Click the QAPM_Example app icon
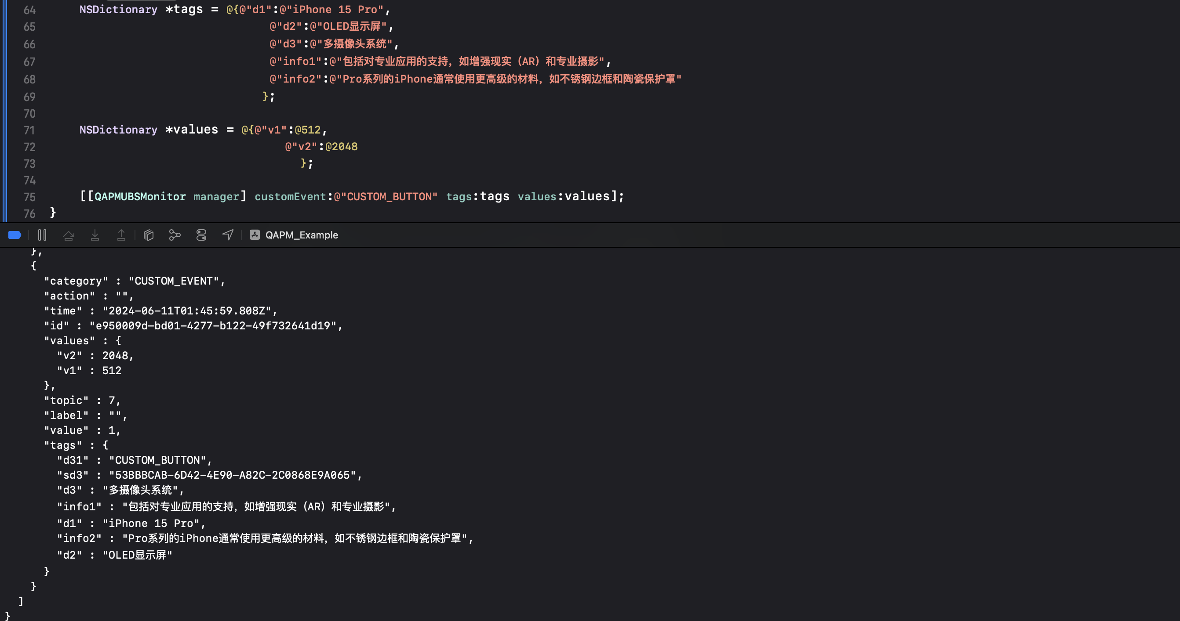The height and width of the screenshot is (621, 1180). (x=255, y=235)
